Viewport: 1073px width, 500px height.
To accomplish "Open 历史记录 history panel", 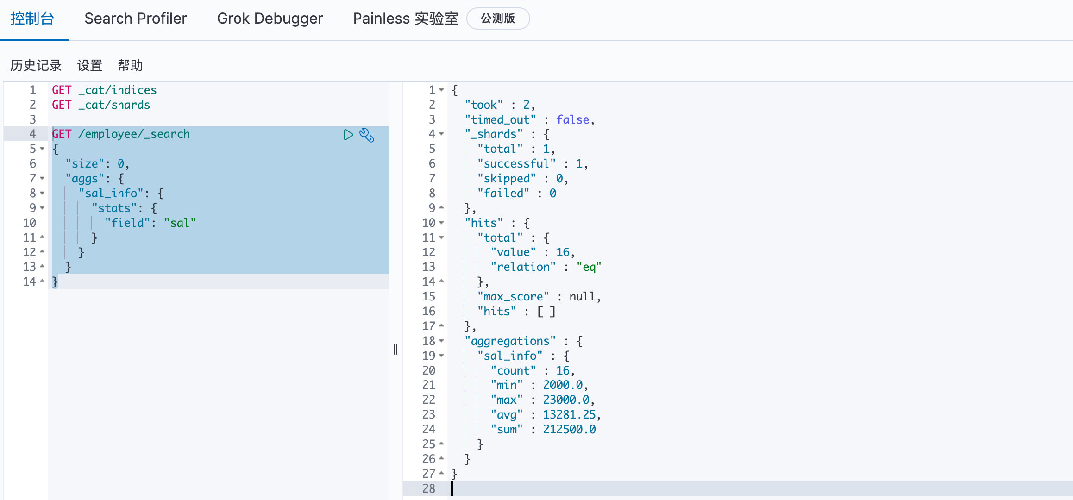I will [x=36, y=65].
